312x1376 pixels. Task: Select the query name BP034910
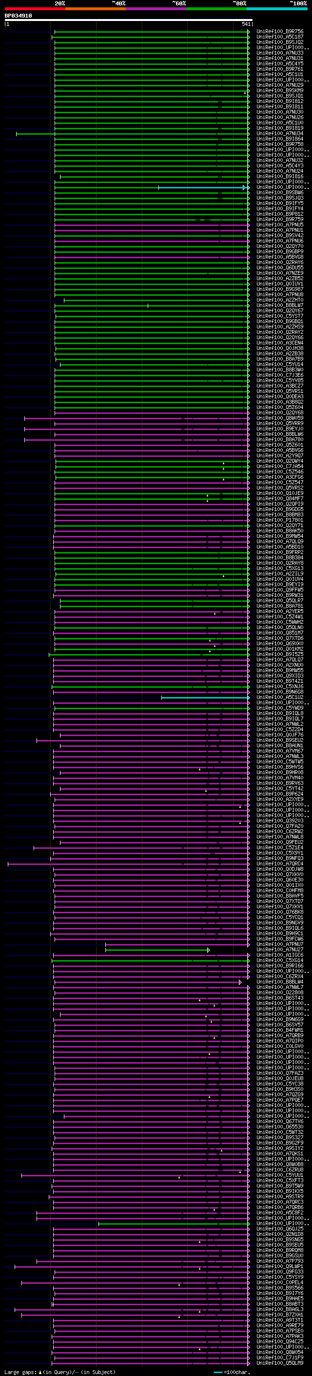coord(18,16)
